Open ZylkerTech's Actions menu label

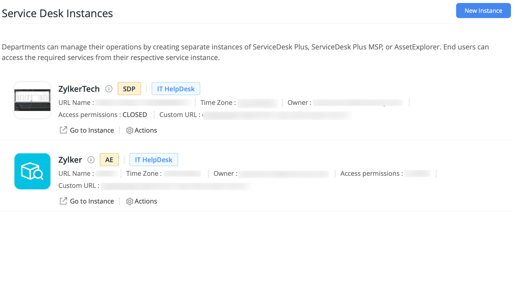146,130
